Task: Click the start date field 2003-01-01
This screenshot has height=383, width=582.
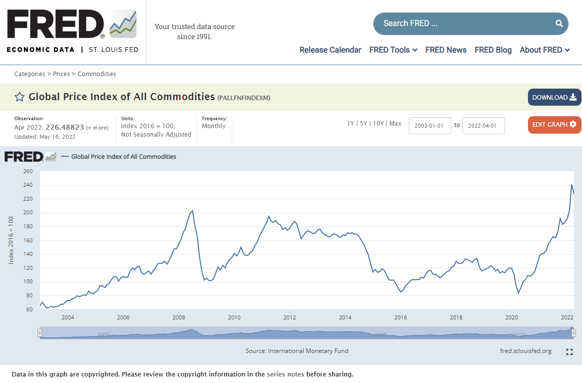Action: (430, 126)
